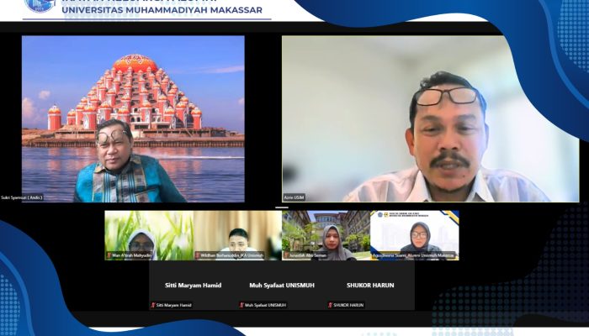The width and height of the screenshot is (589, 336).
Task: Click muted mic icon on Wildhan Burhanuddin's tile
Action: (197, 255)
